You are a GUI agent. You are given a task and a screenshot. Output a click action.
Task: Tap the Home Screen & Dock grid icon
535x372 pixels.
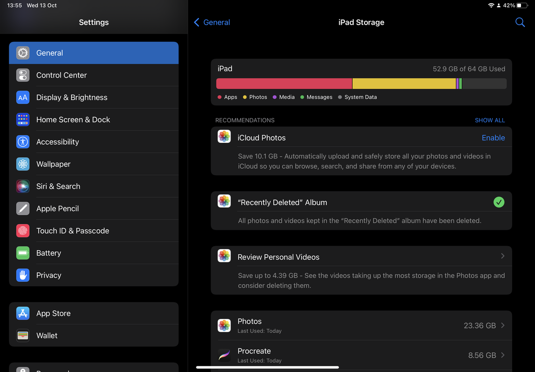pos(23,120)
